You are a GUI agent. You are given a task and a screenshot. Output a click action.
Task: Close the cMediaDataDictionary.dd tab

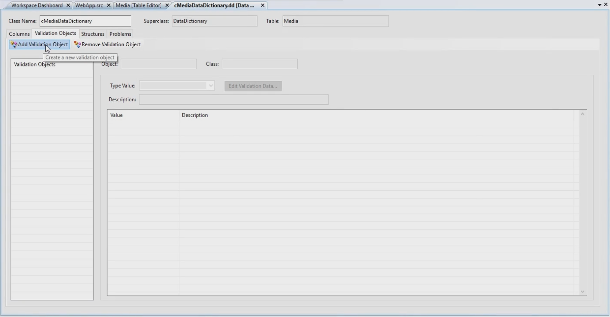coord(262,5)
